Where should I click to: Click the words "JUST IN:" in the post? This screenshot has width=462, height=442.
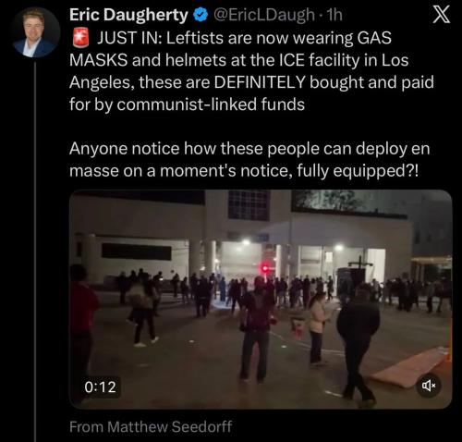[129, 38]
